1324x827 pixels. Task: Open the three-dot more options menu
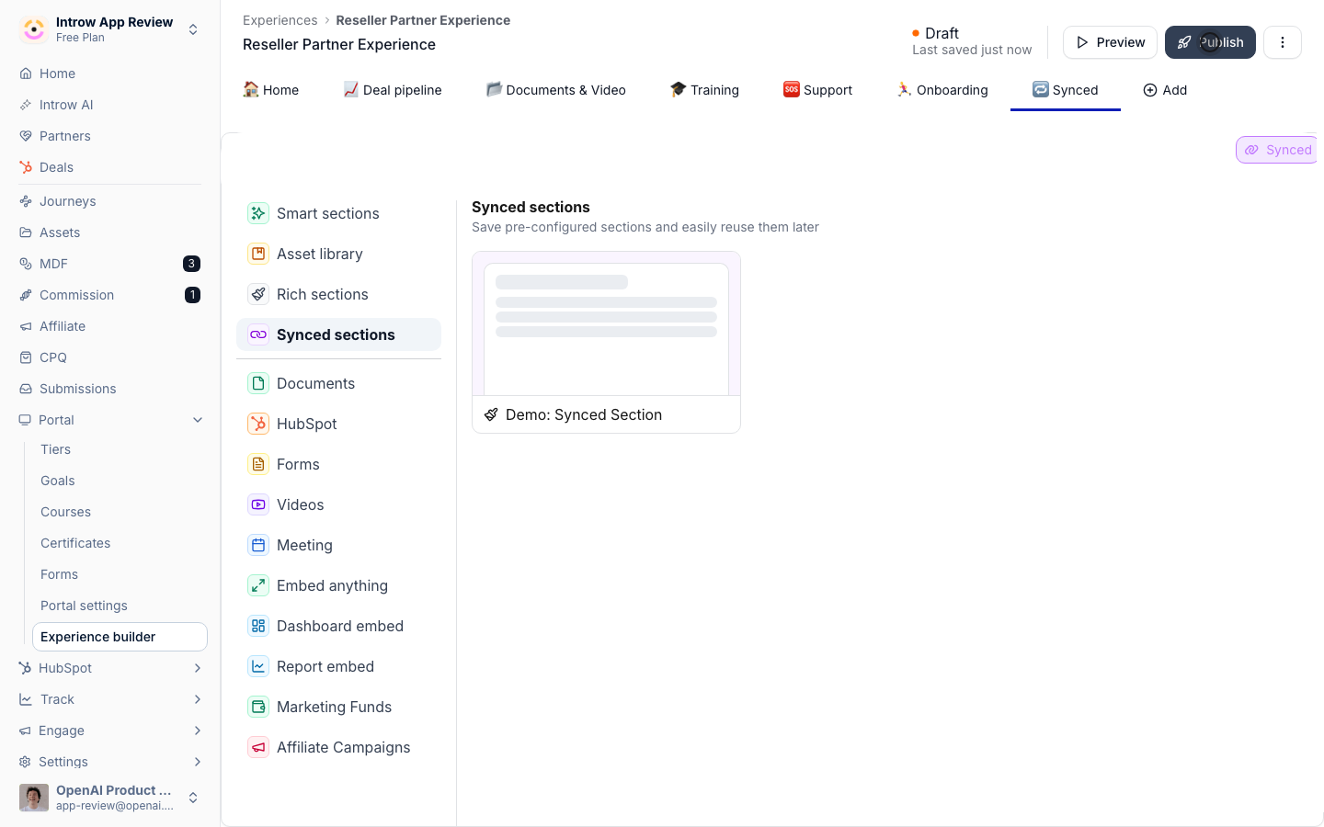tap(1283, 42)
